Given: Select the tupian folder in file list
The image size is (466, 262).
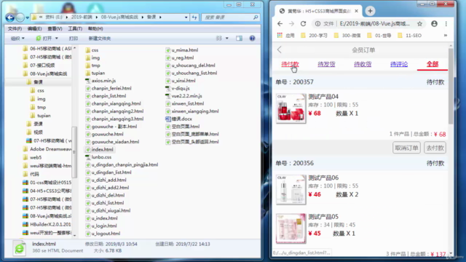Looking at the screenshot, I should coord(95,73).
